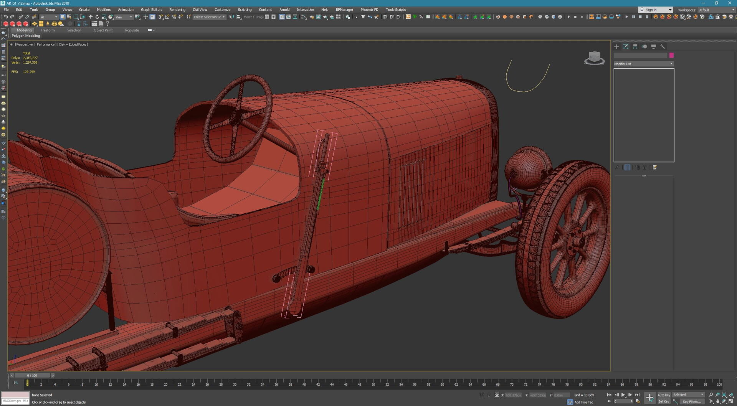The height and width of the screenshot is (406, 737).
Task: Click the Undo arrow in main toolbar
Action: (x=6, y=17)
